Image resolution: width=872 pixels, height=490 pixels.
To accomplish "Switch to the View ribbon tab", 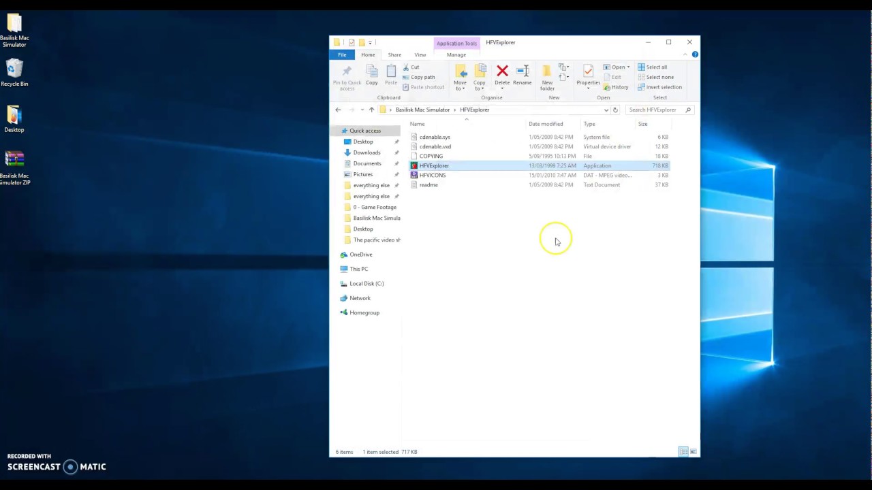I will pyautogui.click(x=420, y=54).
